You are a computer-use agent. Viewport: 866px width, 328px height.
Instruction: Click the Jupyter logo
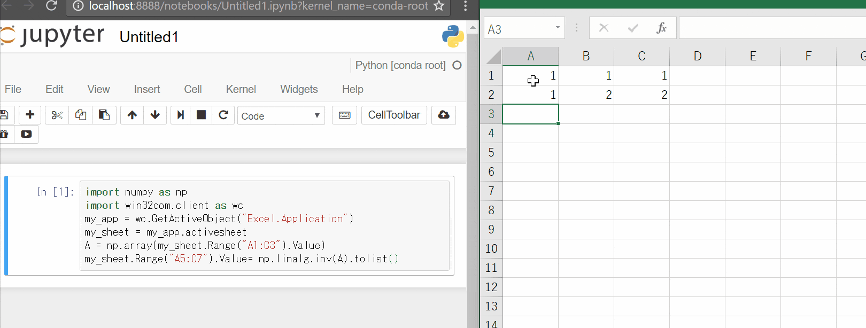[x=52, y=35]
